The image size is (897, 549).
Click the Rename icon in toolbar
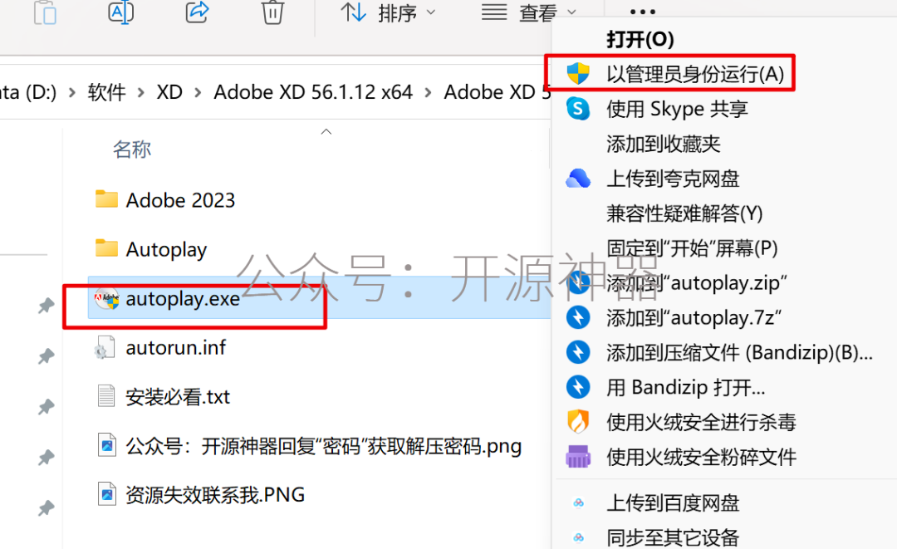coord(120,12)
